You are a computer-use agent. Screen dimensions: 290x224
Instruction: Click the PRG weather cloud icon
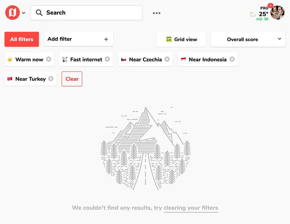tap(253, 14)
